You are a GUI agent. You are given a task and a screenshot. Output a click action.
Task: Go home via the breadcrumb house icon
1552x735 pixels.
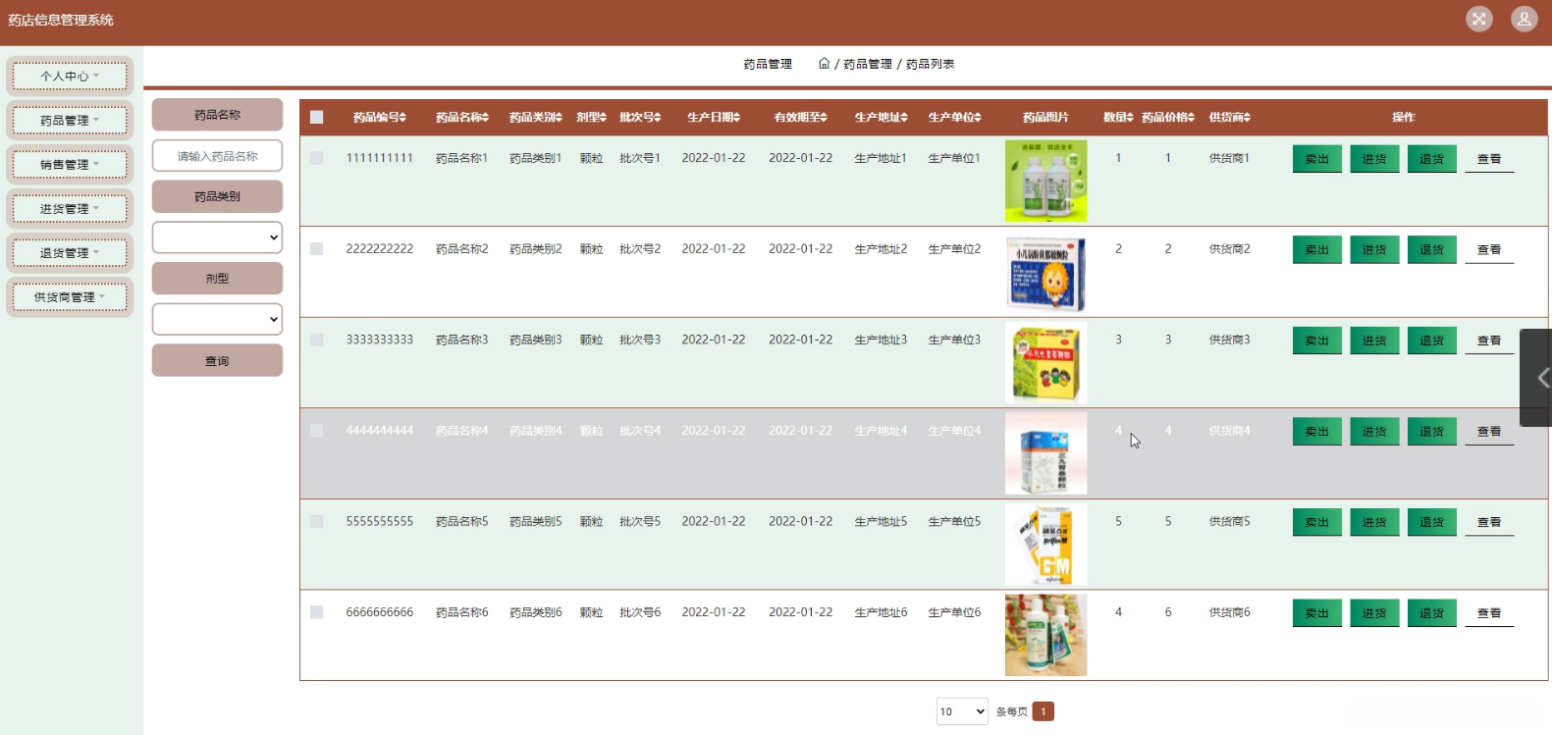pyautogui.click(x=824, y=63)
